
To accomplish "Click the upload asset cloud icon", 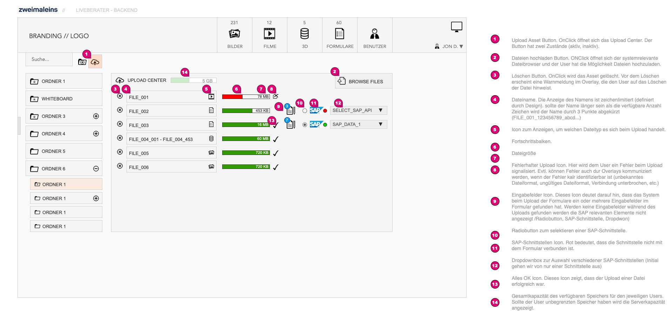I will click(x=95, y=62).
